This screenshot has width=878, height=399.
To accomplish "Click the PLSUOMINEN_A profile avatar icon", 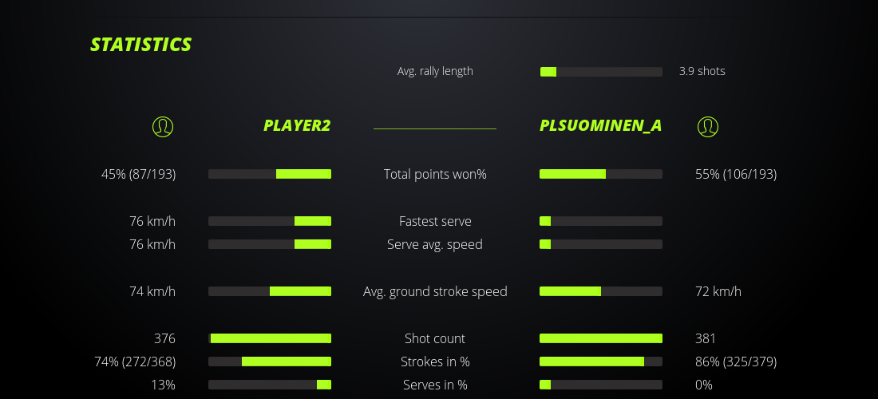I will 707,126.
